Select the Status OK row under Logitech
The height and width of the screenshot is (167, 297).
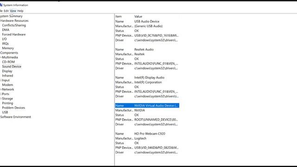coord(147,143)
